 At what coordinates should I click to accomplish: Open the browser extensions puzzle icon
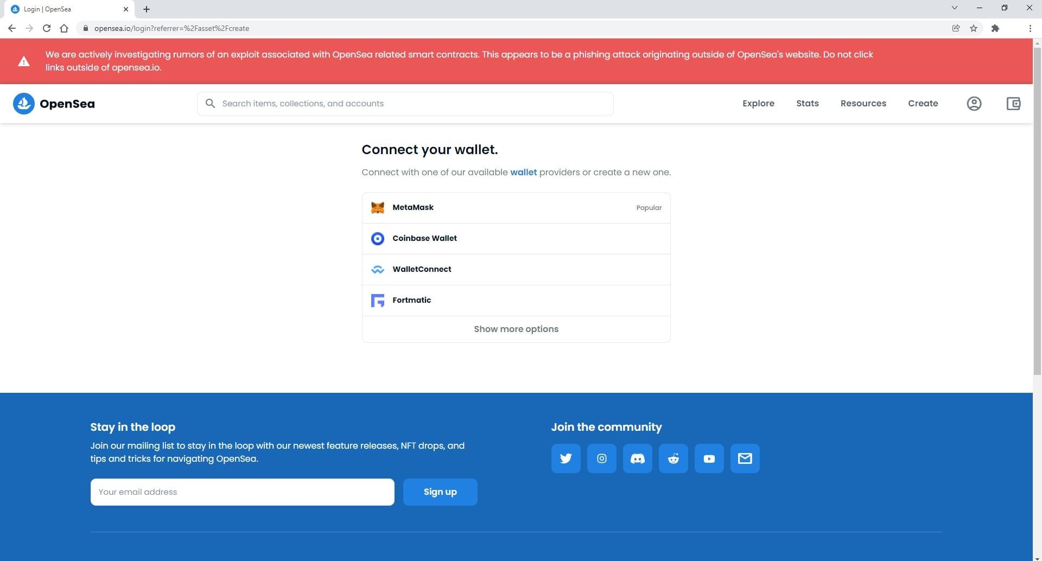995,28
